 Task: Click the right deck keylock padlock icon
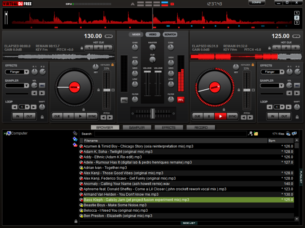[253, 65]
